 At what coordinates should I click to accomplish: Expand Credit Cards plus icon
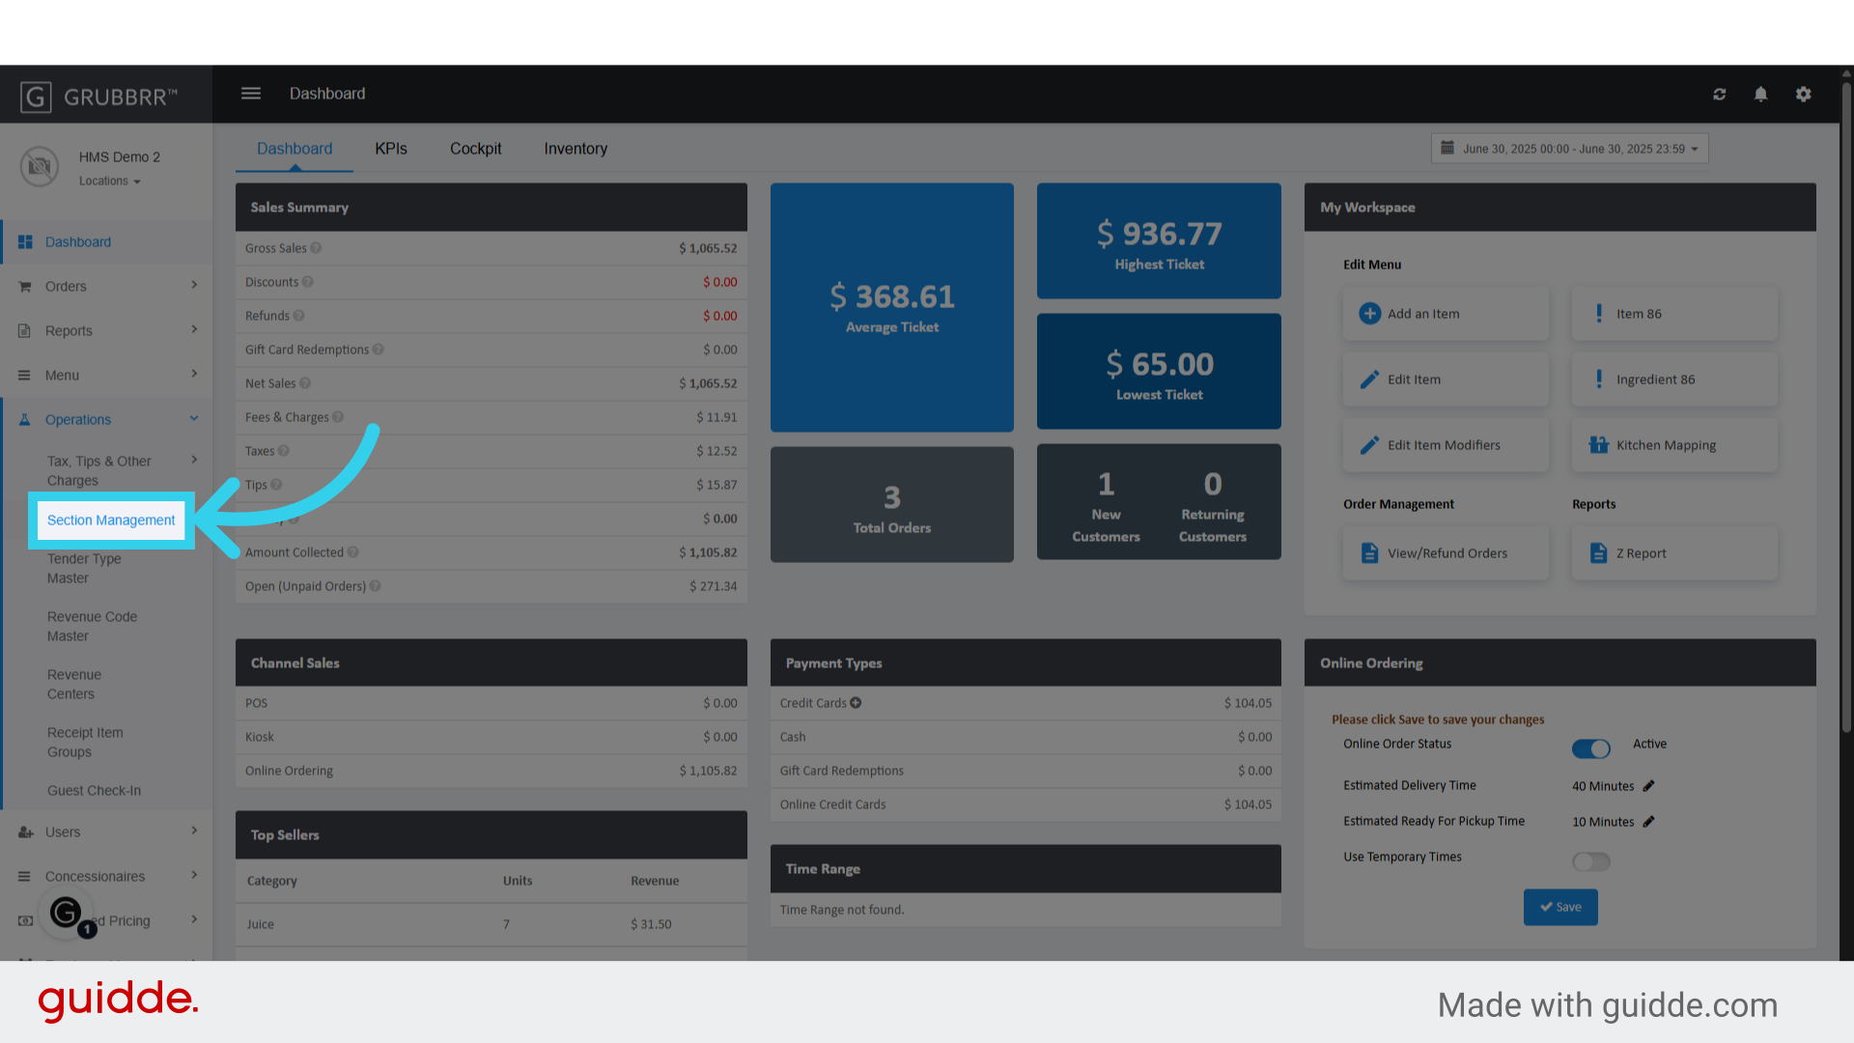[856, 703]
